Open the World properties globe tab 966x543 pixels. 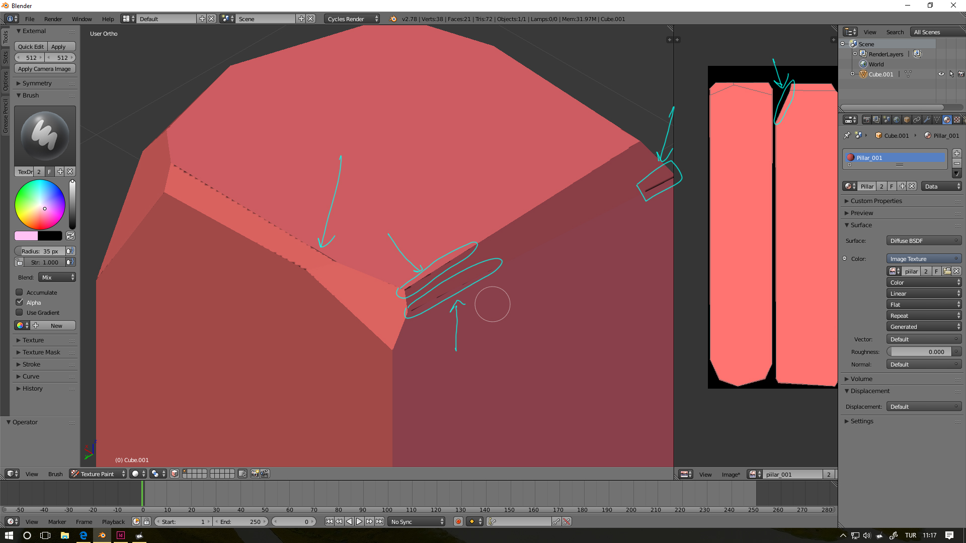point(897,120)
